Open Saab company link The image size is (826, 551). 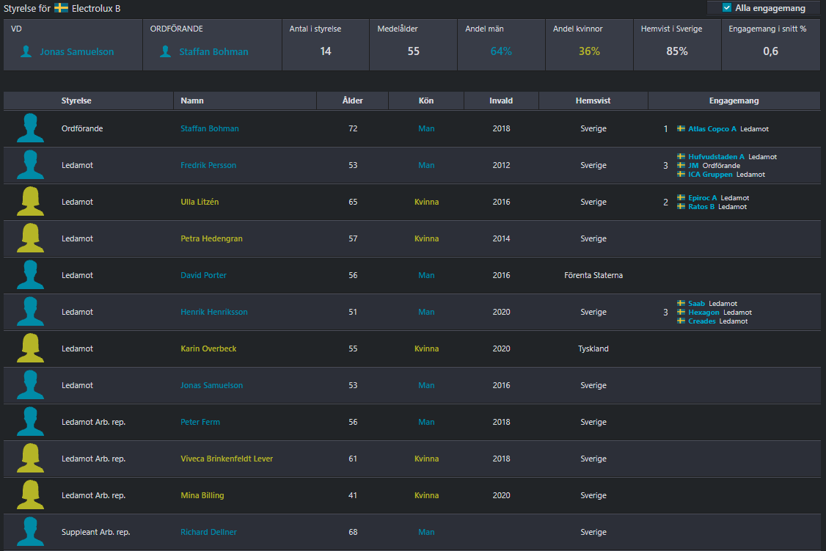[696, 304]
